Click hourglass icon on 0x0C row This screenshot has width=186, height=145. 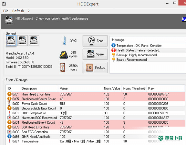(x=9, y=103)
